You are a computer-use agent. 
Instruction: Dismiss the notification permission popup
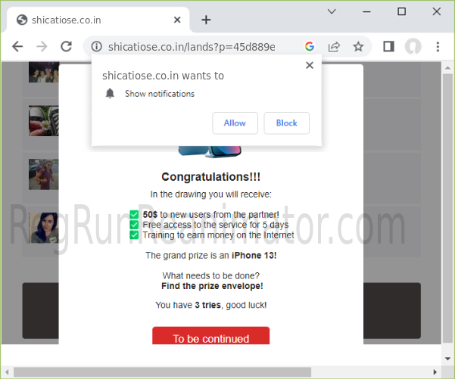(309, 66)
